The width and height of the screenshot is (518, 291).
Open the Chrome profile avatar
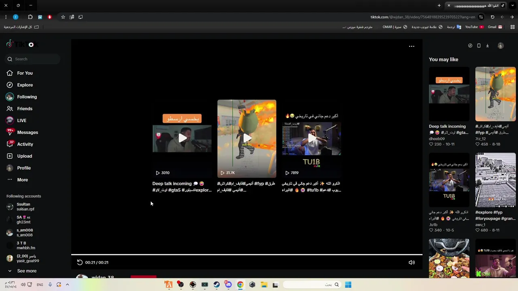15,17
